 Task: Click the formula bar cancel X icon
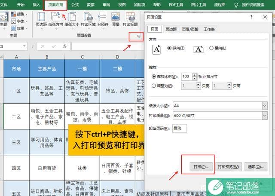pyautogui.click(x=43, y=46)
